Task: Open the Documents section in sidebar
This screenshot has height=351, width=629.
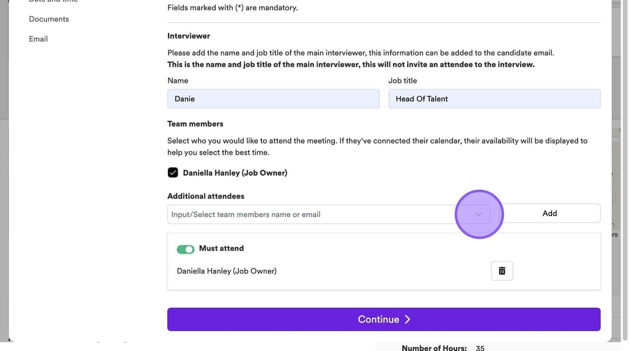Action: [49, 19]
